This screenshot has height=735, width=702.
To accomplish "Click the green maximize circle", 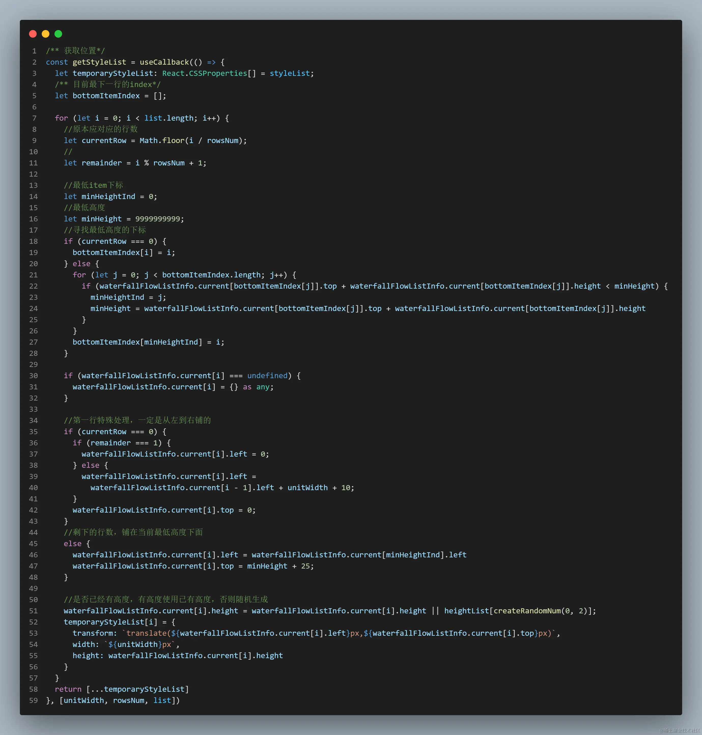I will 58,34.
